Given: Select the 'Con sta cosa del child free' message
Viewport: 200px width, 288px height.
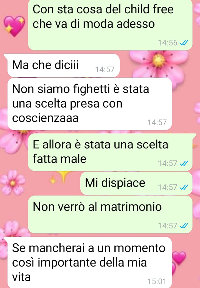Looking at the screenshot, I should (x=110, y=25).
